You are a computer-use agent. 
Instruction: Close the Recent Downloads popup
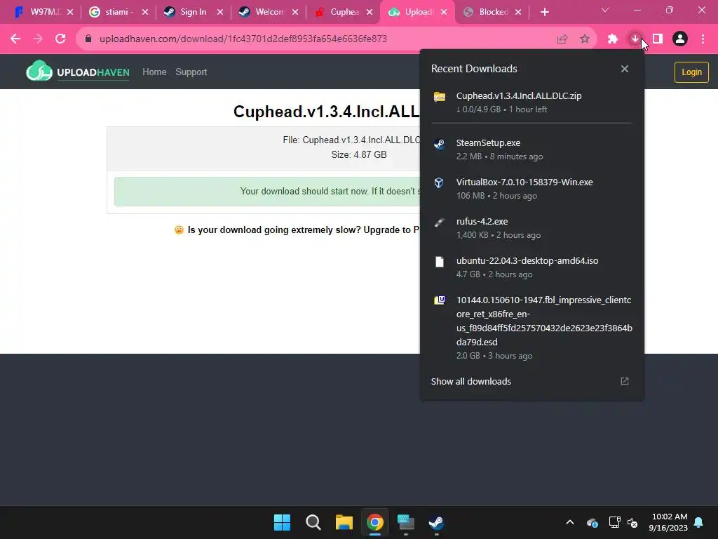coord(625,69)
